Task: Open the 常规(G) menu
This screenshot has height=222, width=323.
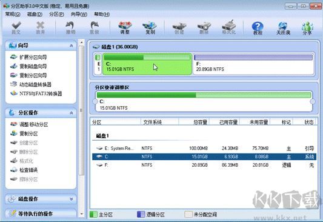Action: (x=13, y=14)
